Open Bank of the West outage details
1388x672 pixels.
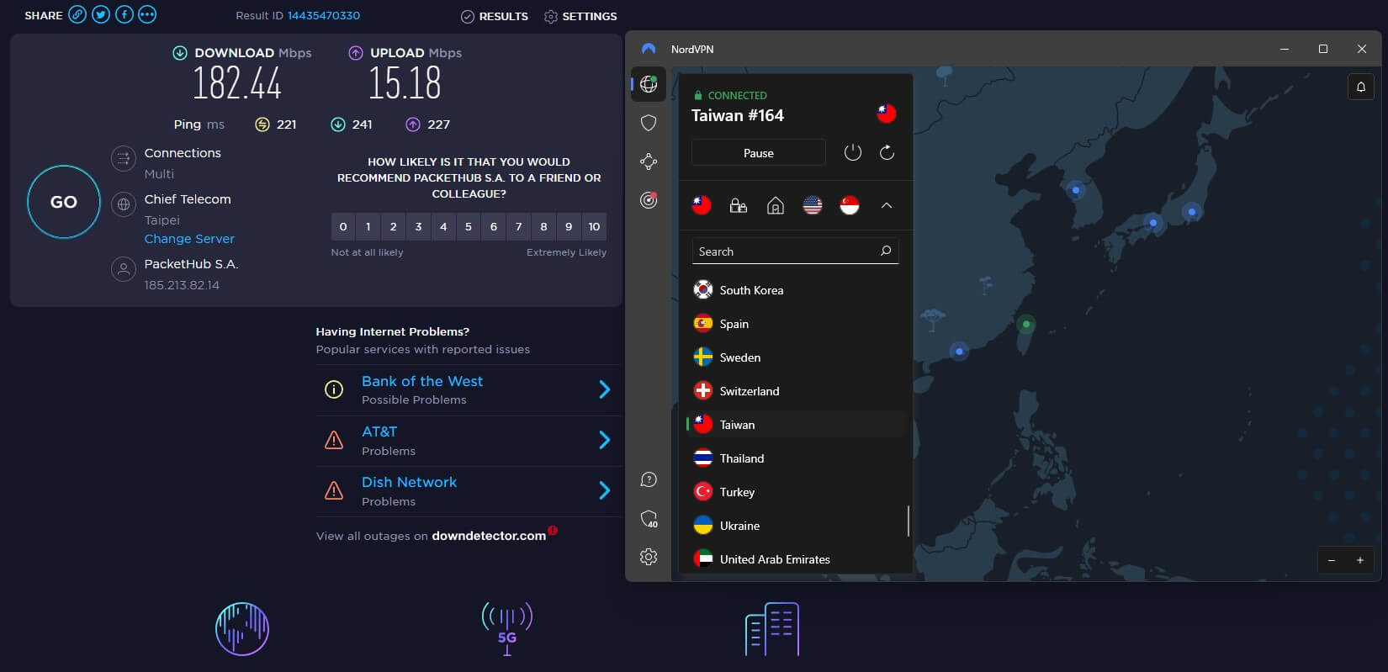pyautogui.click(x=469, y=390)
